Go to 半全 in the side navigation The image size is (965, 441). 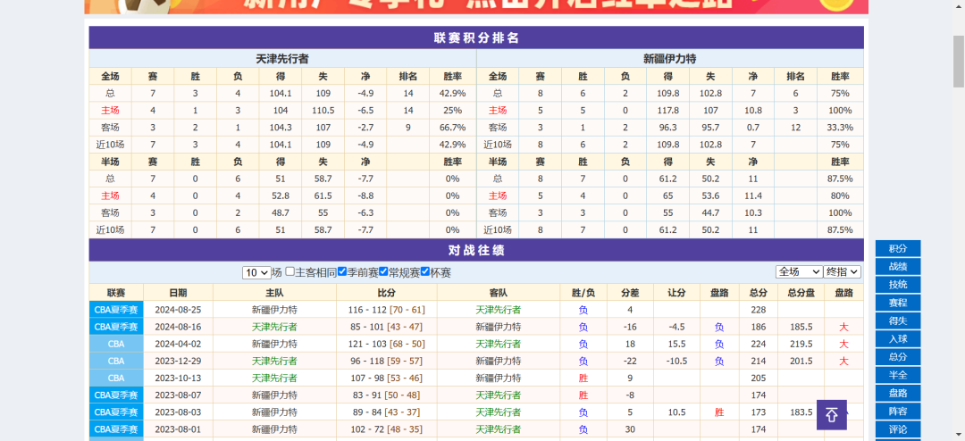[898, 375]
